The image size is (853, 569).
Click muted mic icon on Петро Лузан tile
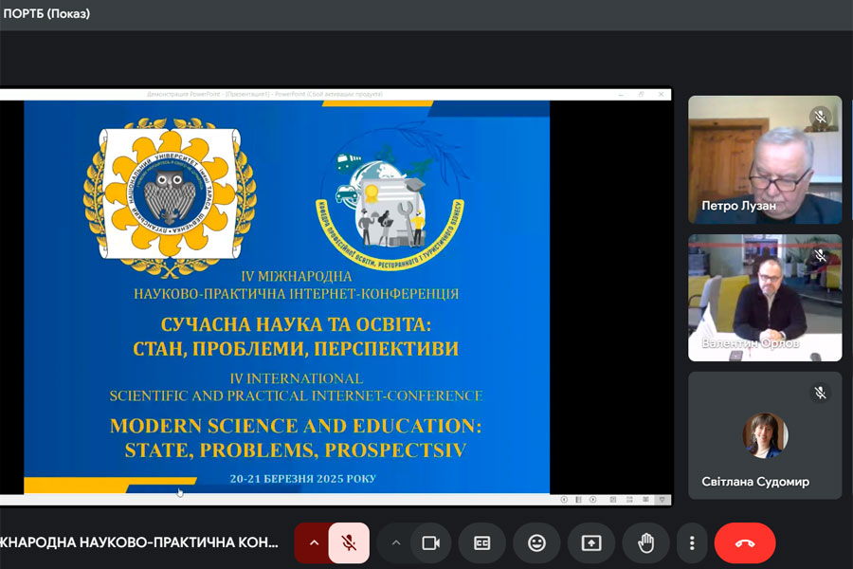[x=820, y=118]
